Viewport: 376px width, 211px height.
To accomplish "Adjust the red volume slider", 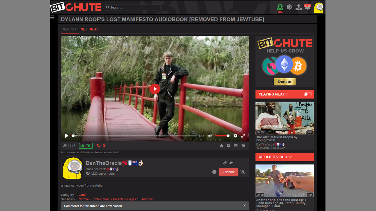I will point(222,136).
